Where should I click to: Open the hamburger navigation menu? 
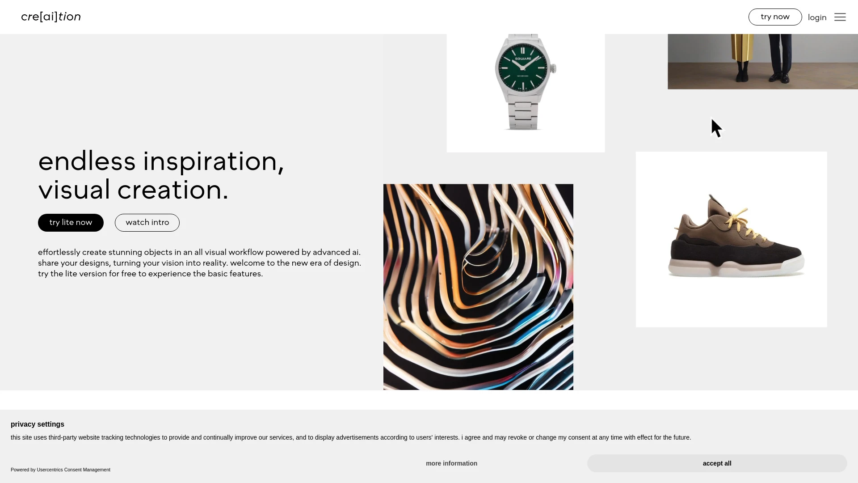(x=840, y=17)
